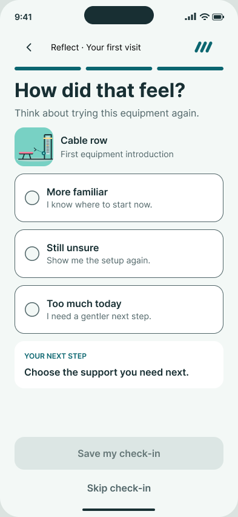Image resolution: width=238 pixels, height=517 pixels.
Task: Select the More familiar radio button
Action: [32, 198]
